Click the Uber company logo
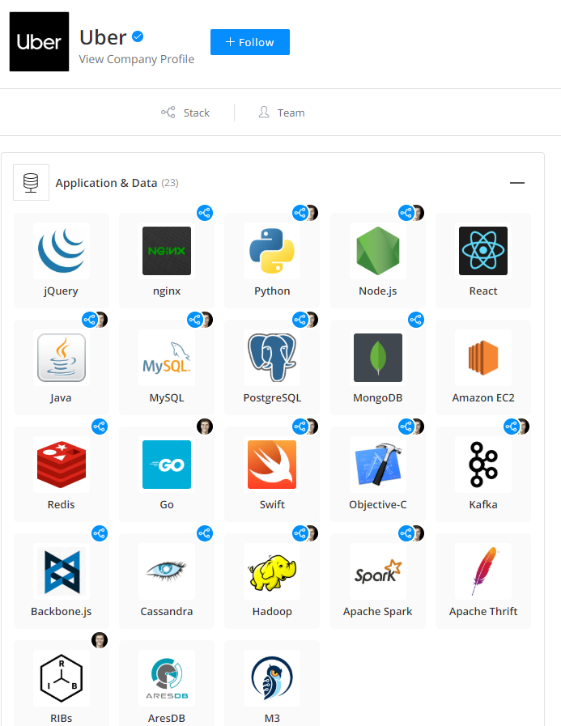The image size is (561, 726). [40, 41]
